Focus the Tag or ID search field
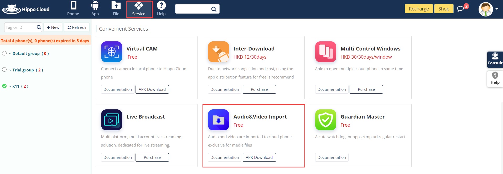 point(20,27)
